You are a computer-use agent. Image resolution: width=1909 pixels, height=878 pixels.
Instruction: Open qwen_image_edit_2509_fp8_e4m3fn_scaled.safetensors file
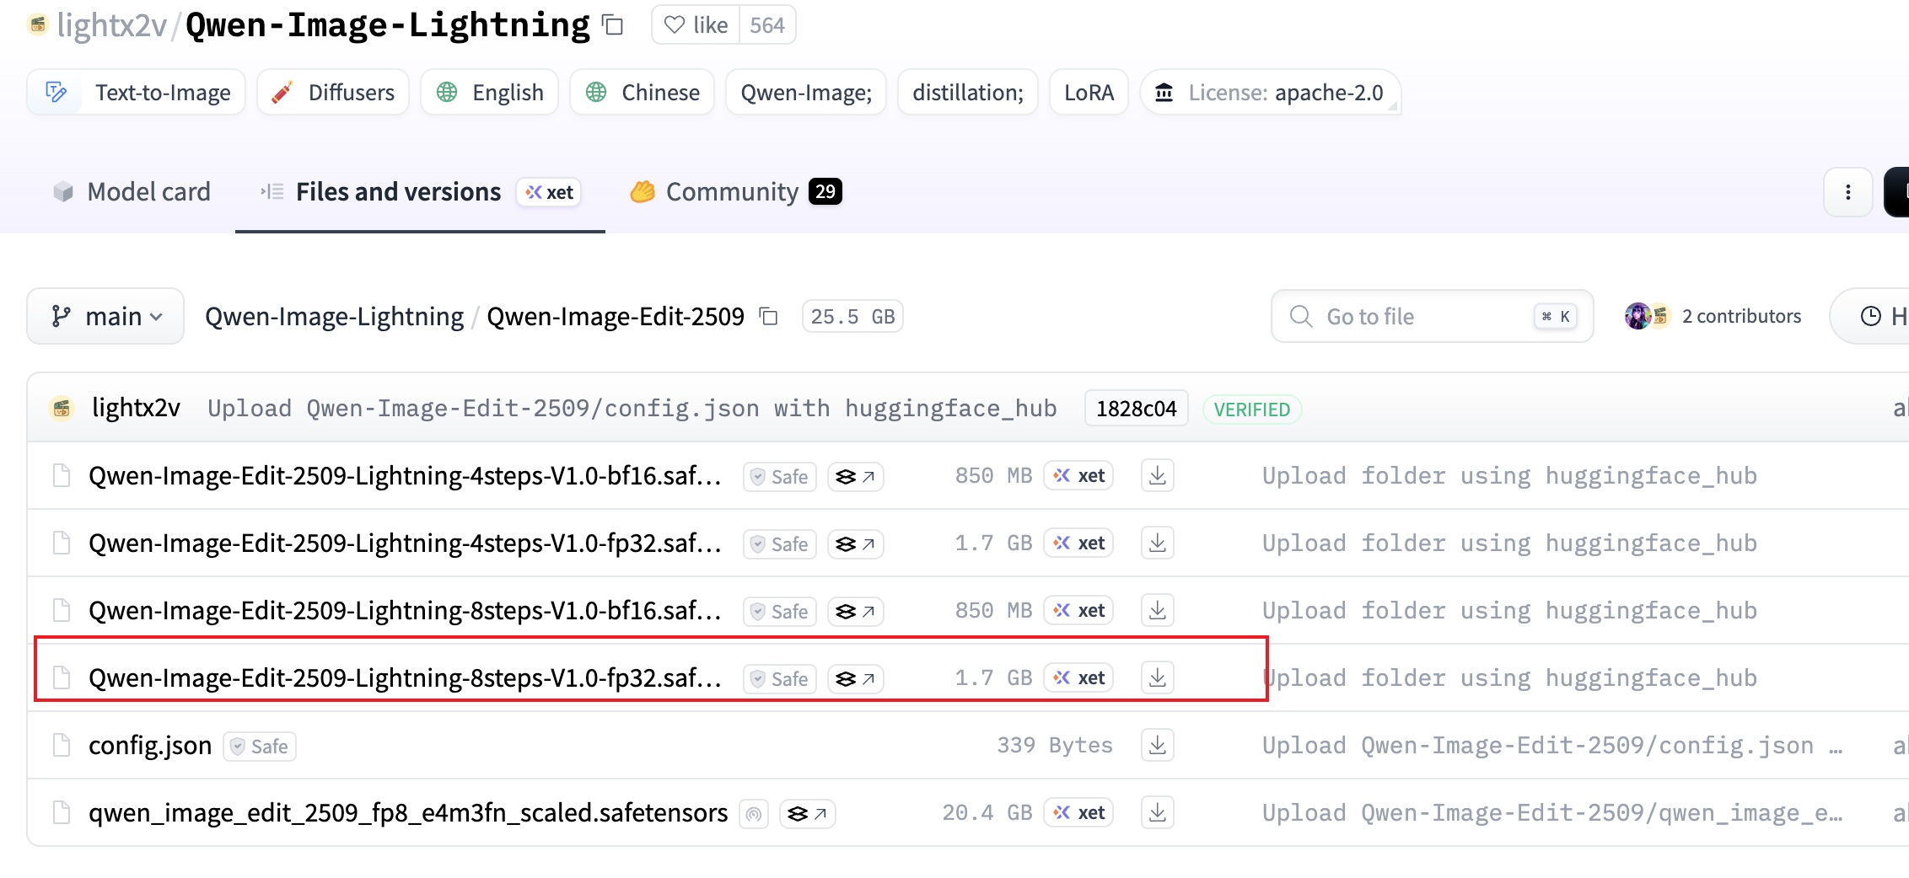point(408,812)
